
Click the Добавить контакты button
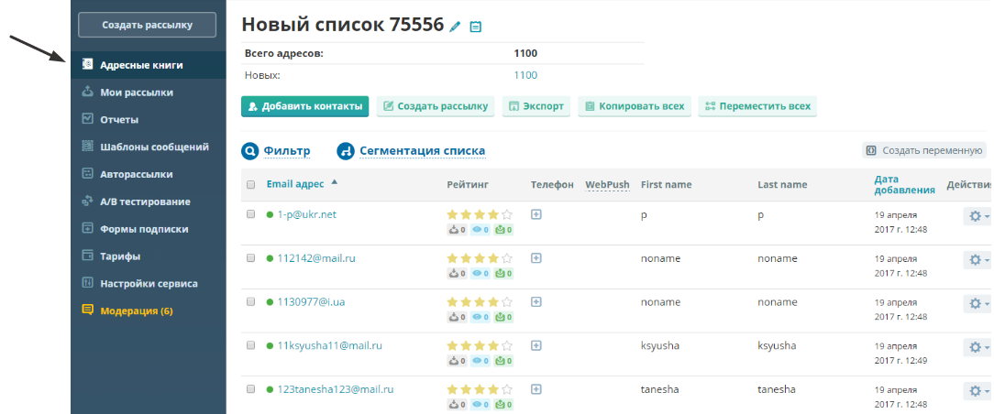click(305, 105)
